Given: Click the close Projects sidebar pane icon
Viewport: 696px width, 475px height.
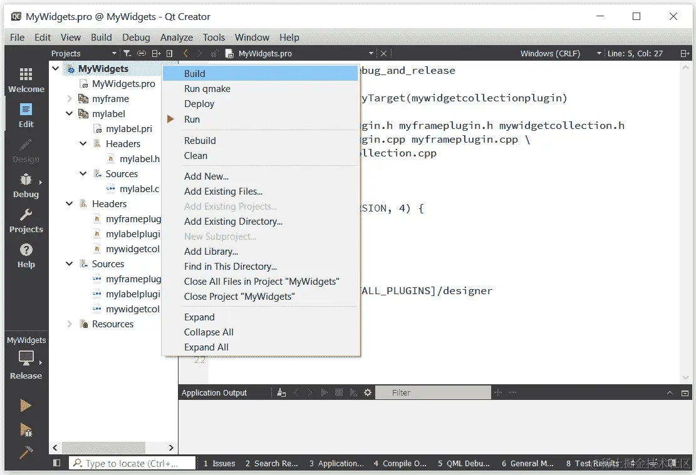Looking at the screenshot, I should point(169,53).
